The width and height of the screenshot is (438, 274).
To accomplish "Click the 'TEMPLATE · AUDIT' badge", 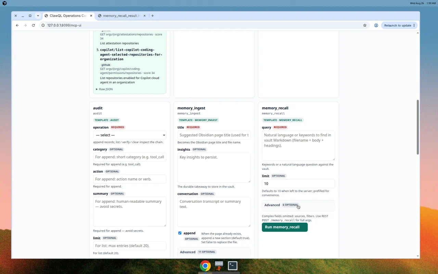I will (x=106, y=120).
